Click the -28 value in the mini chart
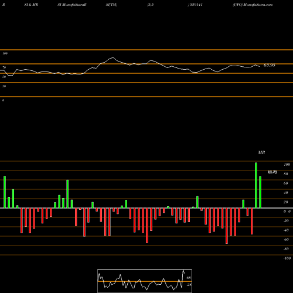This screenshot has height=293, width=293. pyautogui.click(x=189, y=285)
